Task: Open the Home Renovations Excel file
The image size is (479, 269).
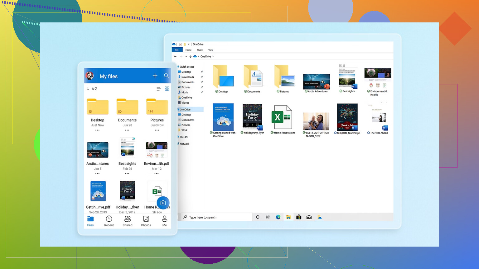Action: click(x=282, y=117)
